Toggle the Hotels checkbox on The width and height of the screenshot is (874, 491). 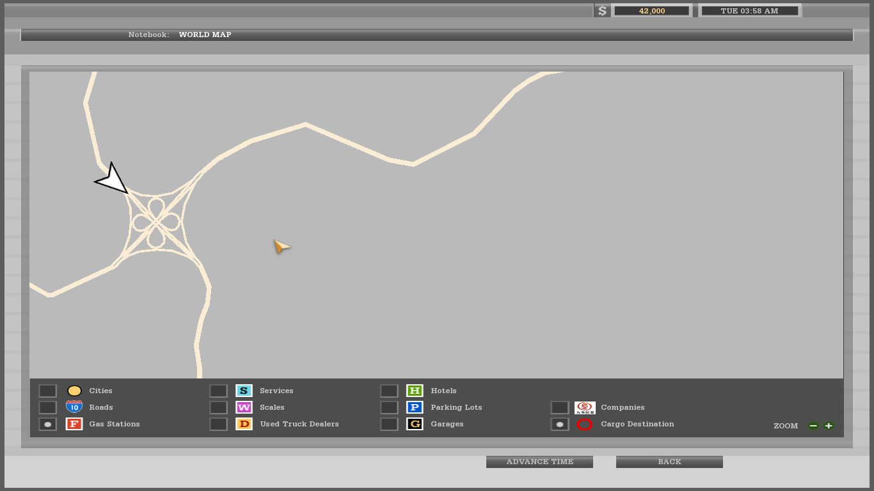(389, 391)
